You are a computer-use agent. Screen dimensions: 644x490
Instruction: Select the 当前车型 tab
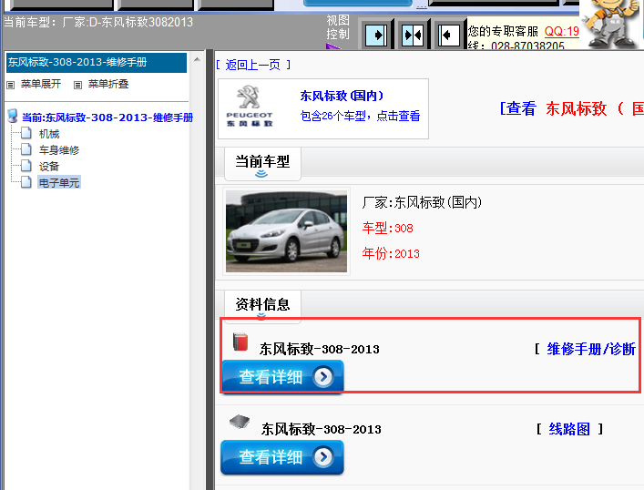tap(262, 163)
